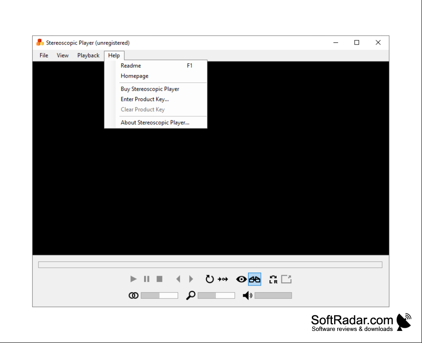This screenshot has height=343, width=422.
Task: Swap left and right views icon
Action: click(x=273, y=279)
